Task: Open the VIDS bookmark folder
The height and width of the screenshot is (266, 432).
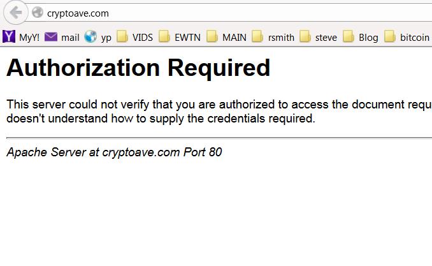Action: [x=134, y=37]
